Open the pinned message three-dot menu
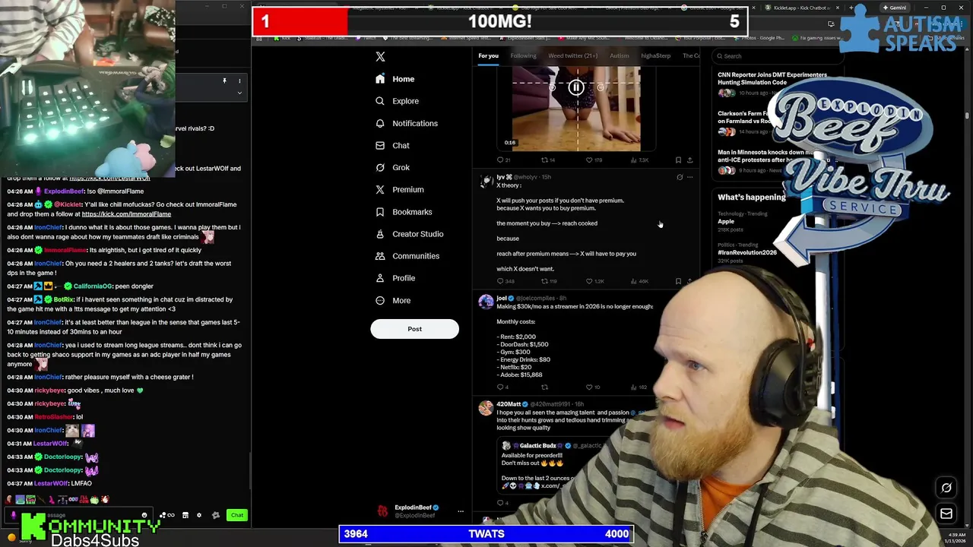This screenshot has height=547, width=973. pos(239,81)
